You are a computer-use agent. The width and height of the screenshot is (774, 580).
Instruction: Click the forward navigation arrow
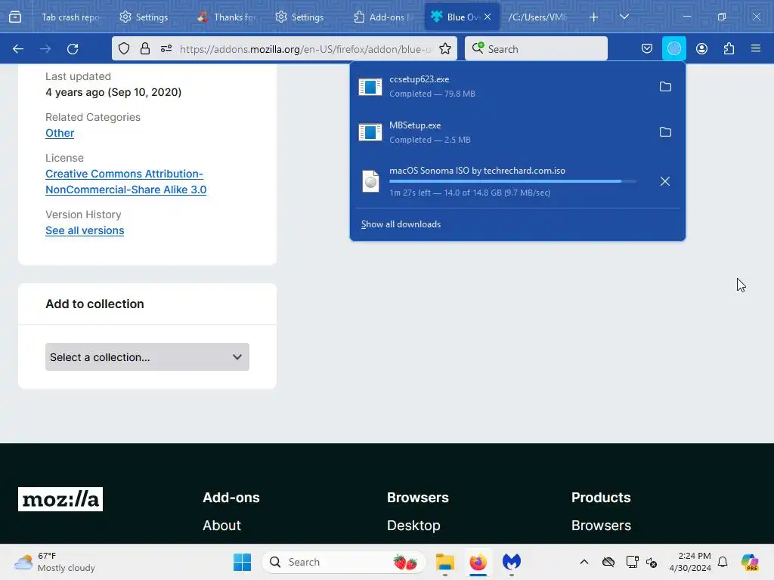[x=45, y=49]
